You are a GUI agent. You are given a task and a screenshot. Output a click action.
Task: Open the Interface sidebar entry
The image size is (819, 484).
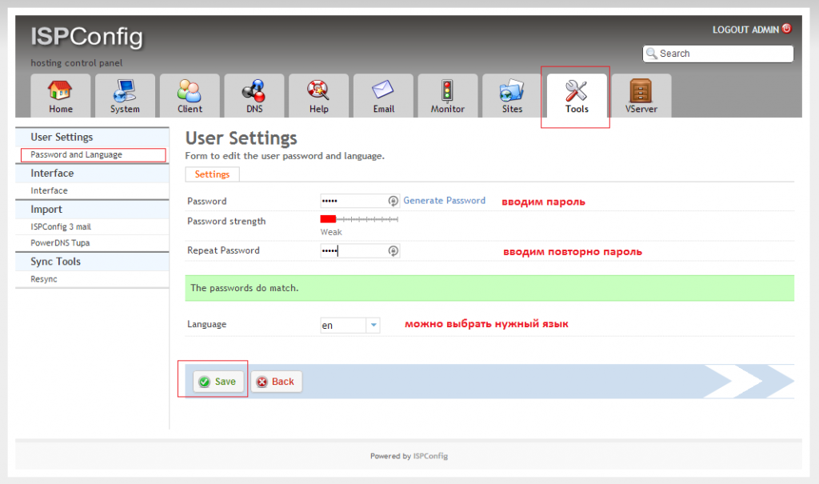[x=49, y=190]
